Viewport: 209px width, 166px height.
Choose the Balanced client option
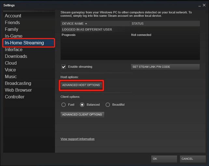tap(82, 105)
